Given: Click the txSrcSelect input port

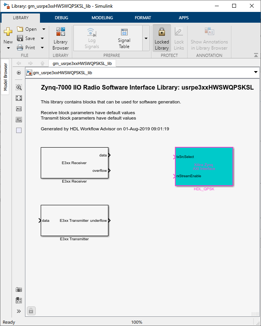Looking at the screenshot, I should click(175, 157).
